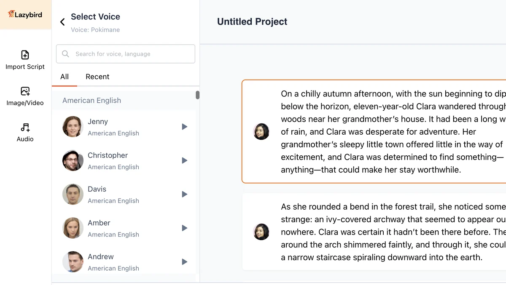This screenshot has height=285, width=506.
Task: Click Jenny's avatar picture
Action: 72,127
